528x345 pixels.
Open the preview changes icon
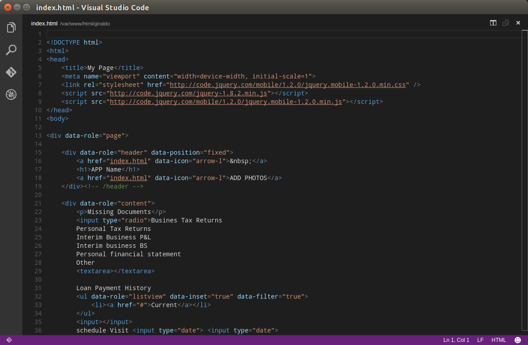point(505,23)
